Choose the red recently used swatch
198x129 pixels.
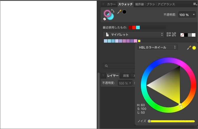pos(134,28)
